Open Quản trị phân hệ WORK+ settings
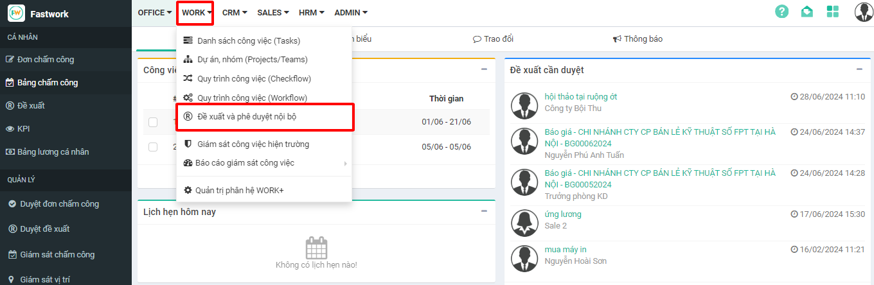 (239, 190)
